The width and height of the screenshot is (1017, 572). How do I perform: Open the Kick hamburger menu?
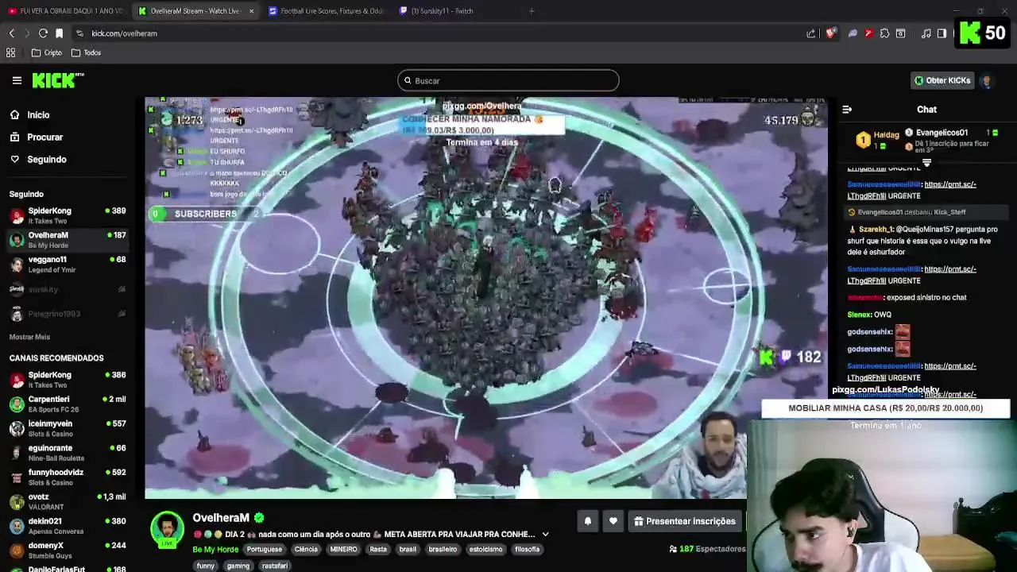click(17, 80)
